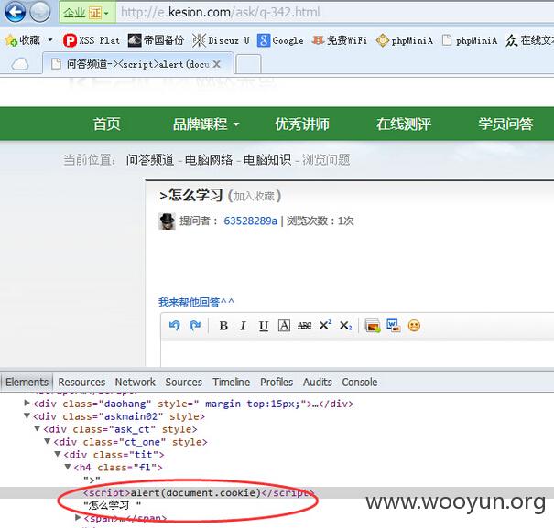Toggle bold formatting in the editor
The width and height of the screenshot is (554, 528).
point(223,326)
